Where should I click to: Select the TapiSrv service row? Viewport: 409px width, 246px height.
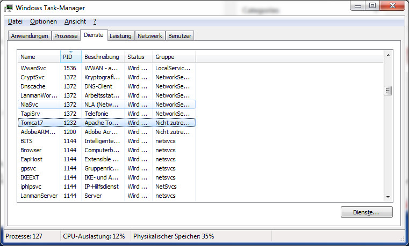(106, 114)
